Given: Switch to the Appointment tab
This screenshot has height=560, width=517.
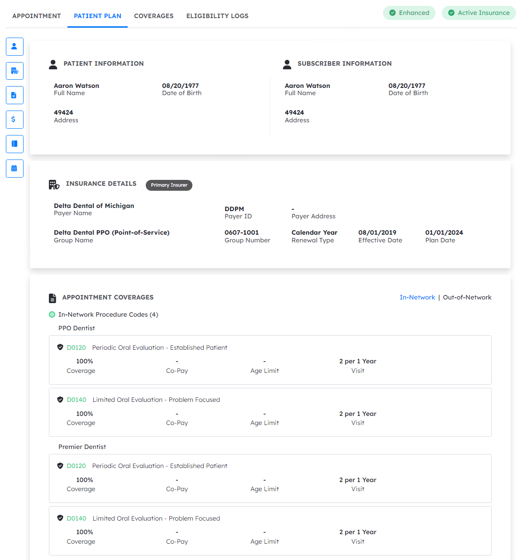Looking at the screenshot, I should (37, 16).
